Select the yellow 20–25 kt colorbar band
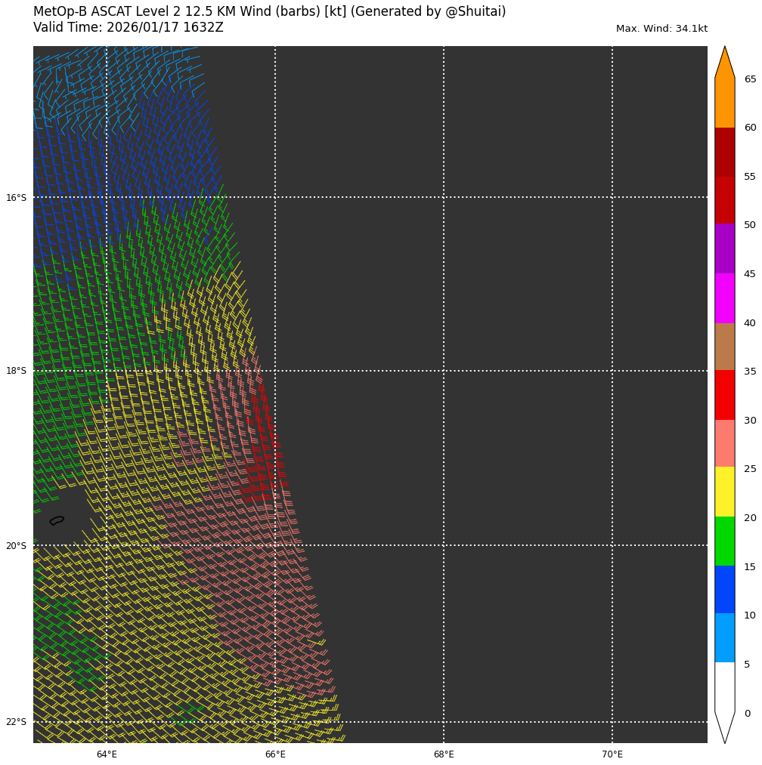Image resolution: width=762 pixels, height=765 pixels. tap(724, 492)
